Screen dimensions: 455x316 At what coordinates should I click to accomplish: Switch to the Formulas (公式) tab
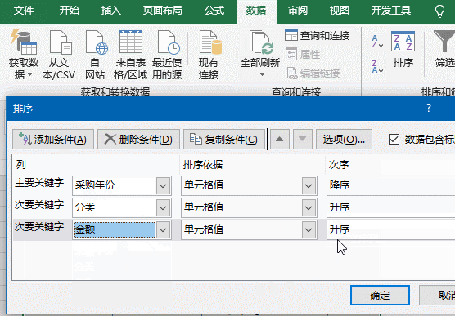[x=214, y=11]
